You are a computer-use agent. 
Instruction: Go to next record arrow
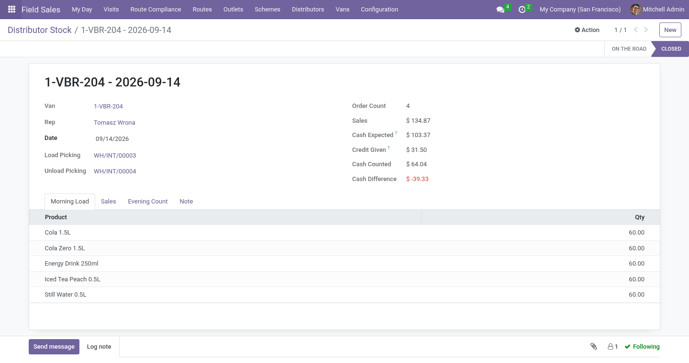(x=646, y=30)
